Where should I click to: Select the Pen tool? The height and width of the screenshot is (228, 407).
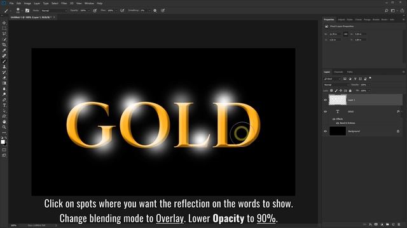pos(4,100)
